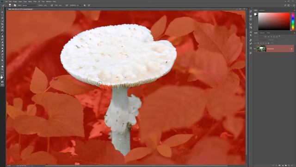The height and width of the screenshot is (167, 296).
Task: Open the Layers panel flyout menu
Action: point(295,33)
